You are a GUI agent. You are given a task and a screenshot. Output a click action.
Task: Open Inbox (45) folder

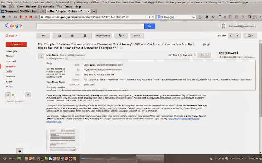[11, 51]
